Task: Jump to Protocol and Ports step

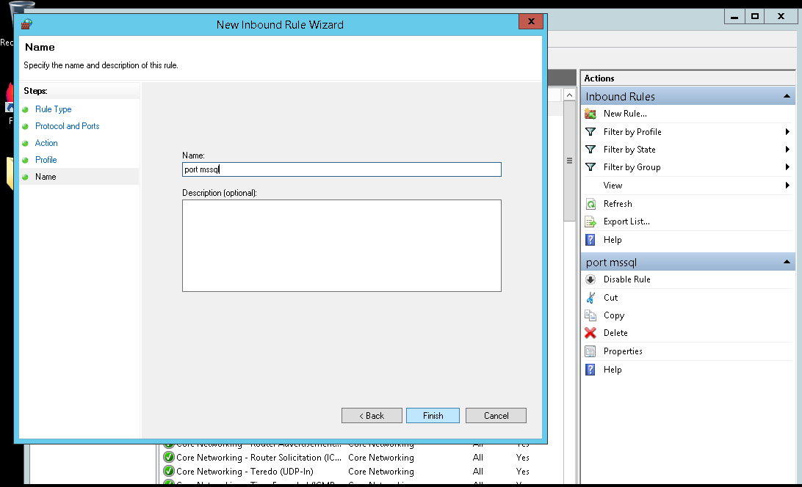Action: [x=67, y=126]
